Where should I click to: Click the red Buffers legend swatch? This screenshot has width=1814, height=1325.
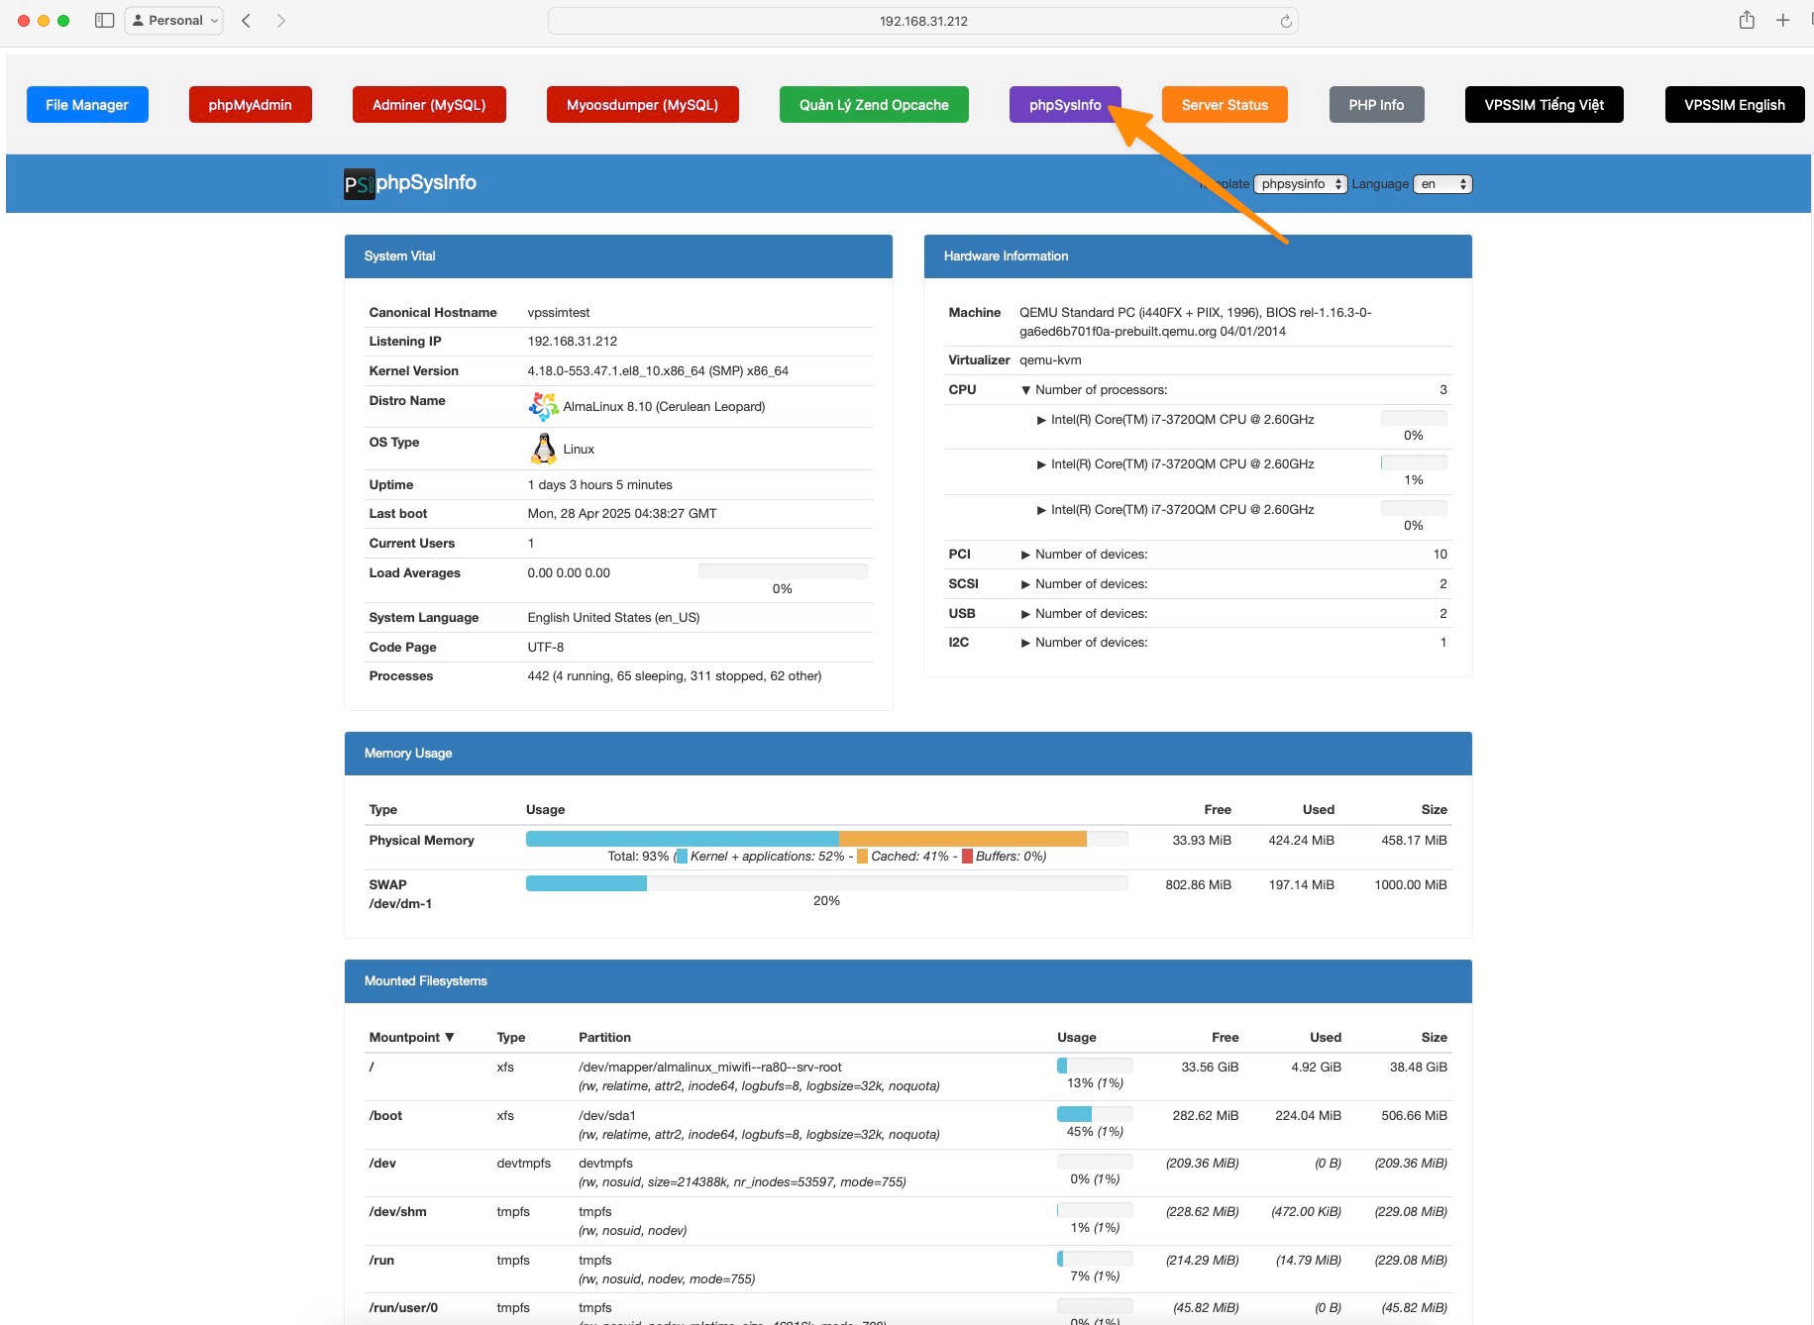tap(967, 857)
